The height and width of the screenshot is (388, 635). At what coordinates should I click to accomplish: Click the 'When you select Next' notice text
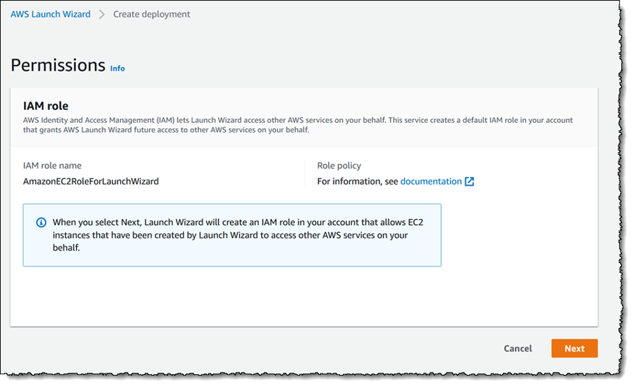click(238, 235)
